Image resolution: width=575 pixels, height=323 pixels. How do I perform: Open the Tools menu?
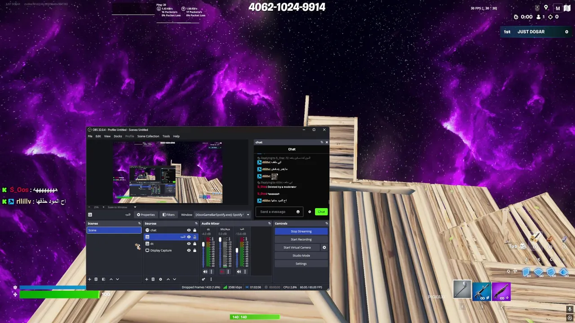(x=166, y=136)
